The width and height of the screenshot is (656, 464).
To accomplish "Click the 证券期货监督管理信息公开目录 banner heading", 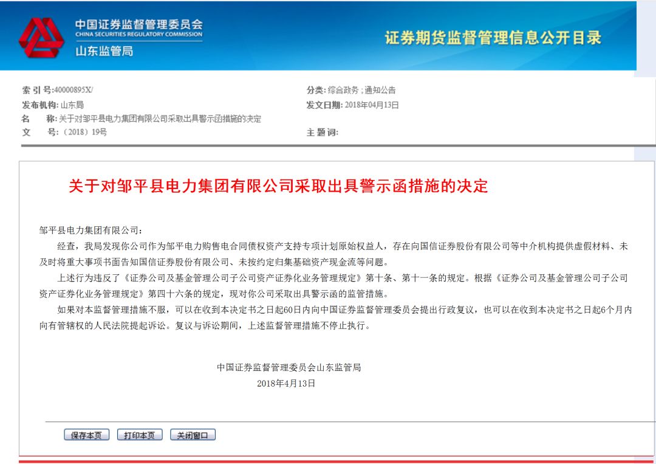I will (493, 38).
